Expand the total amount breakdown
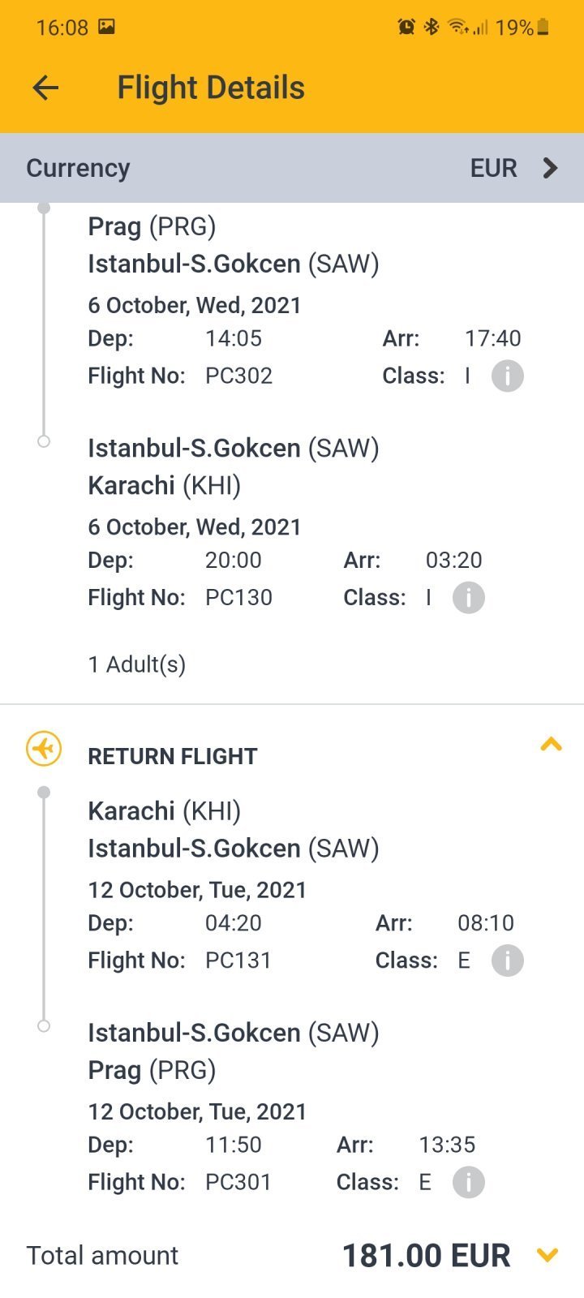 coord(548,1255)
